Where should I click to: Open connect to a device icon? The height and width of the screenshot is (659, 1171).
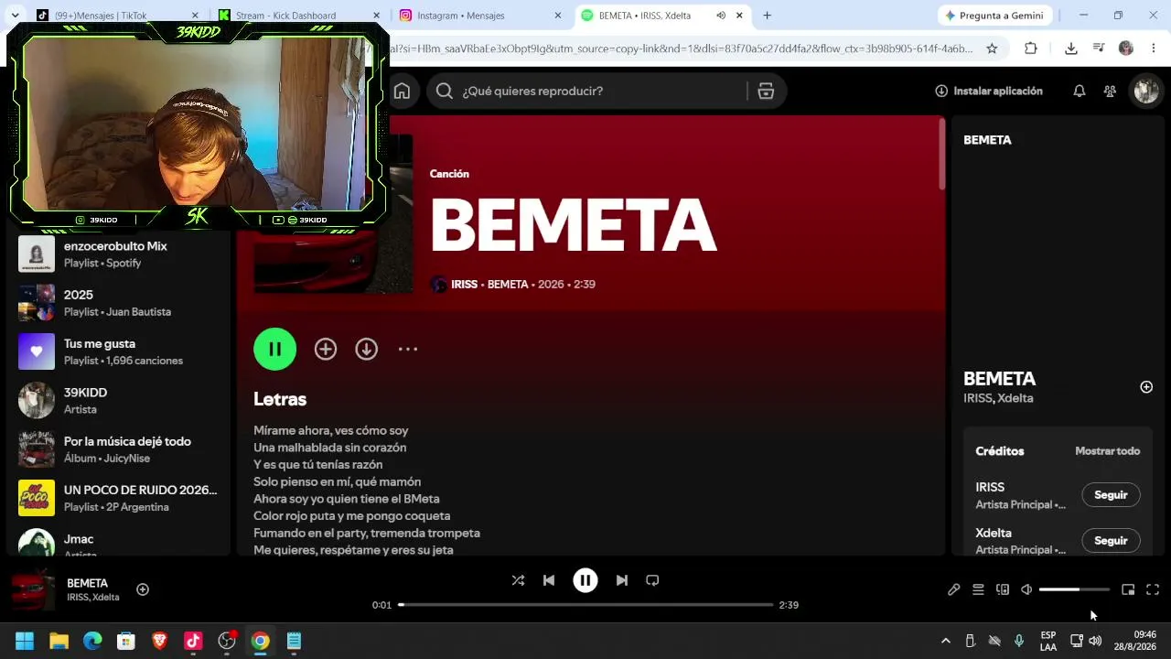point(1003,589)
